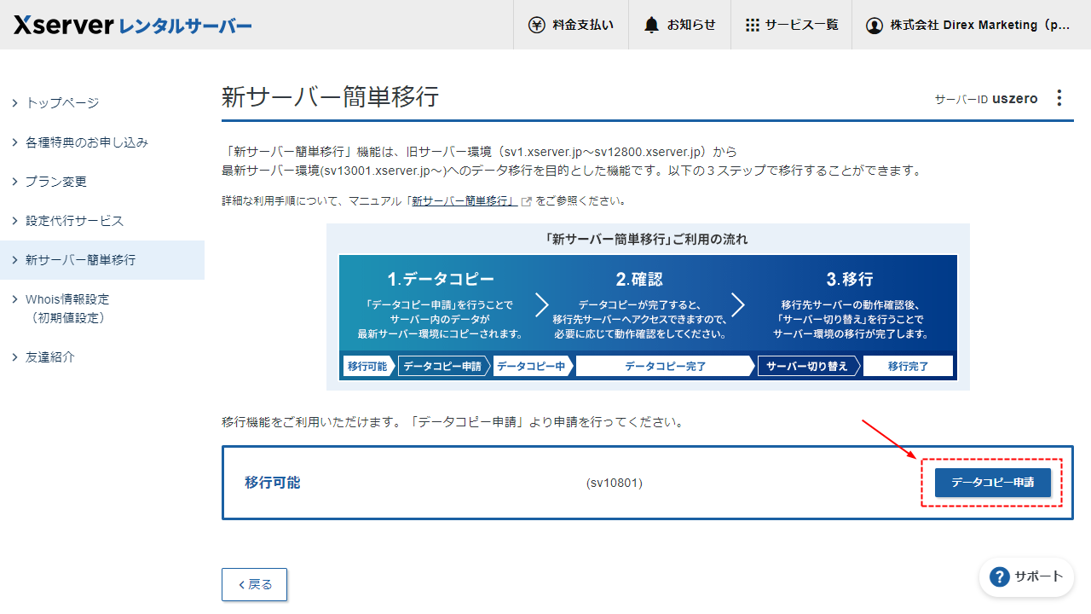Open 友達紹介 in sidebar
Image resolution: width=1091 pixels, height=614 pixels.
102,357
